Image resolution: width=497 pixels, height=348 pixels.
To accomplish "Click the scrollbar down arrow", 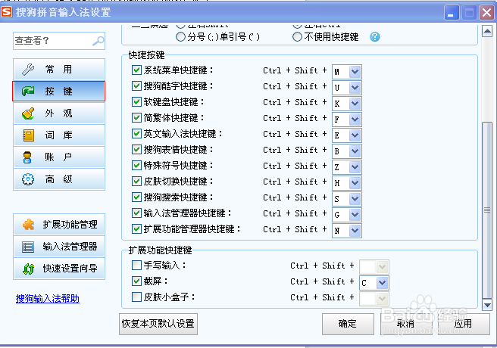I will (487, 306).
